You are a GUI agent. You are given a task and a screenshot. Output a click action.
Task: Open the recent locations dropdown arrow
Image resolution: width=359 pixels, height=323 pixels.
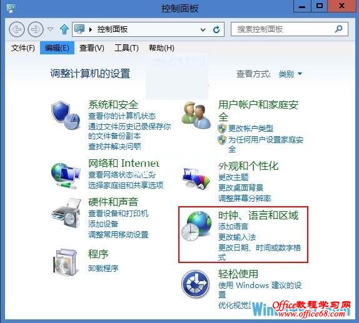[x=50, y=29]
